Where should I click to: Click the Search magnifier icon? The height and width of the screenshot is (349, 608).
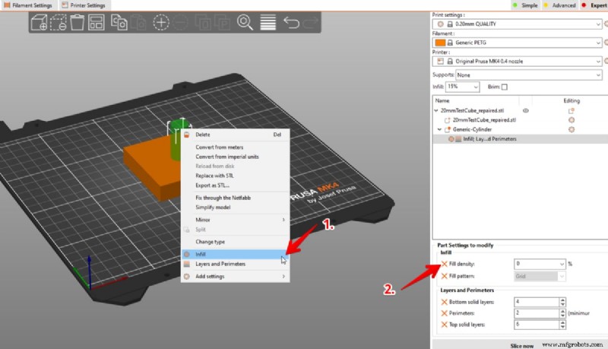click(245, 23)
